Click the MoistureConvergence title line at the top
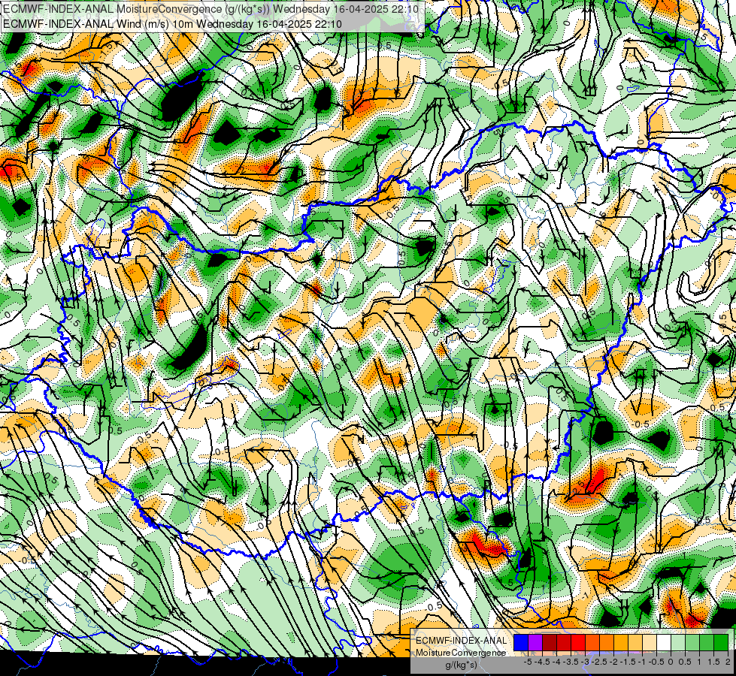736x676 pixels. (x=211, y=9)
